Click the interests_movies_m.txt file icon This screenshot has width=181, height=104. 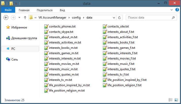[46, 64]
